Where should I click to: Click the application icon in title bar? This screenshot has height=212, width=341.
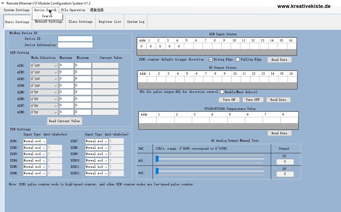tap(3, 3)
